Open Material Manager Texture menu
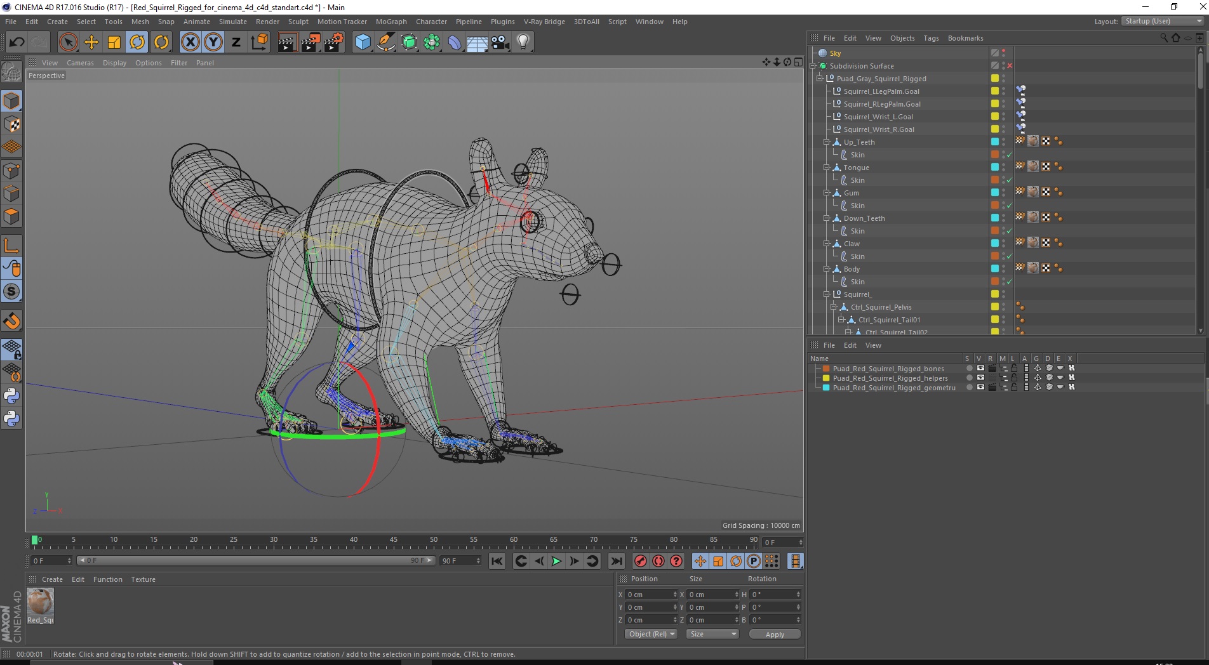 click(143, 579)
